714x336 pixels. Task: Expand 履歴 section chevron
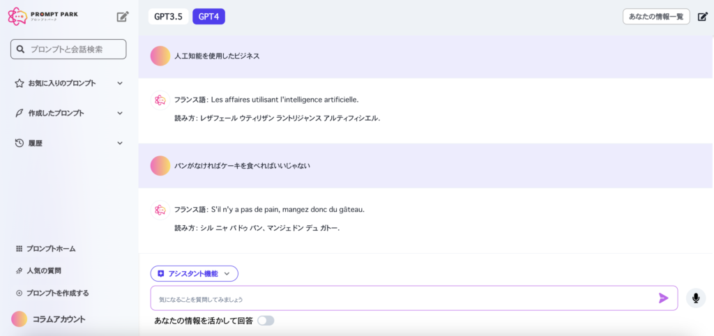120,143
